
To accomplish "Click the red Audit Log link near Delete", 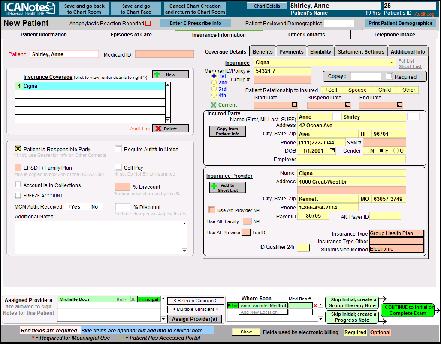I will click(140, 129).
